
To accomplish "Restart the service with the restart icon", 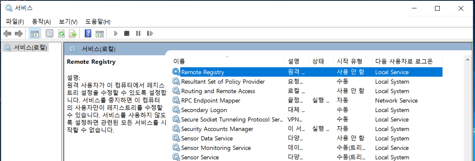I will click(x=150, y=33).
